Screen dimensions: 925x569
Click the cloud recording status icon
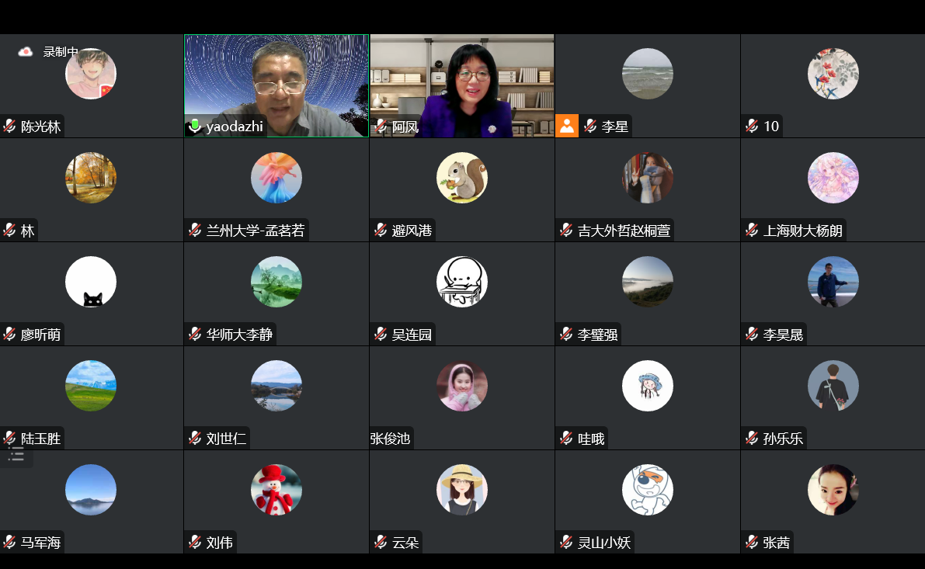tap(26, 52)
